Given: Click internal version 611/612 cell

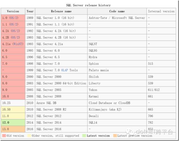Looking at the screenshot, I should [x=161, y=90].
